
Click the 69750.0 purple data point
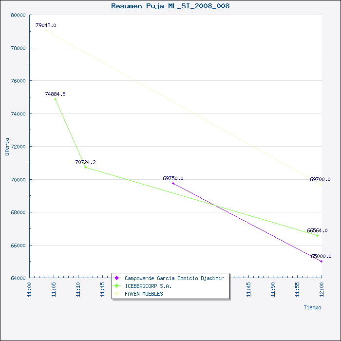[x=173, y=183]
